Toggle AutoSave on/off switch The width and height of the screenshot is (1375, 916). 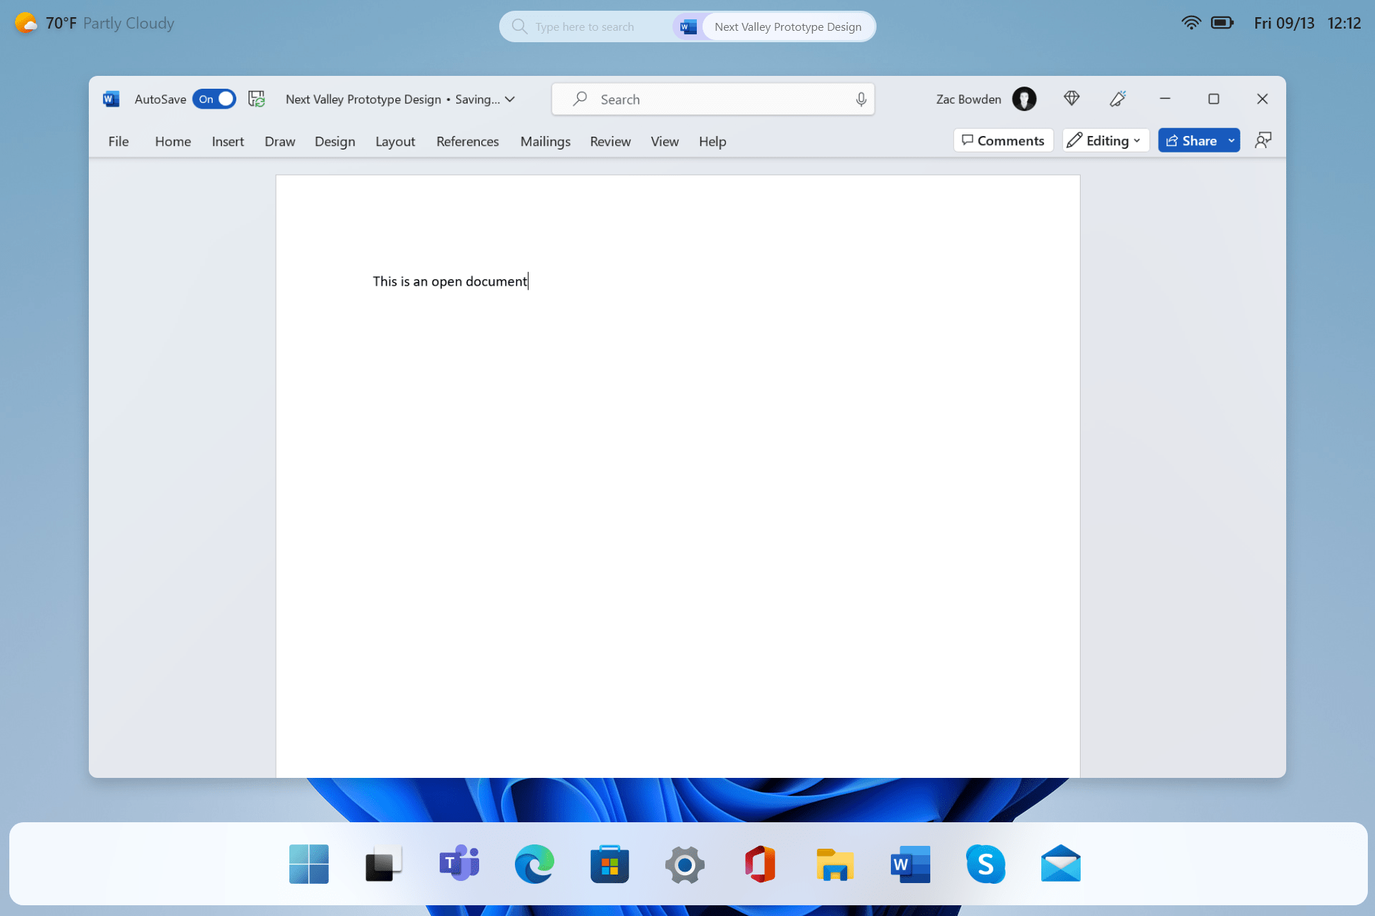tap(214, 99)
